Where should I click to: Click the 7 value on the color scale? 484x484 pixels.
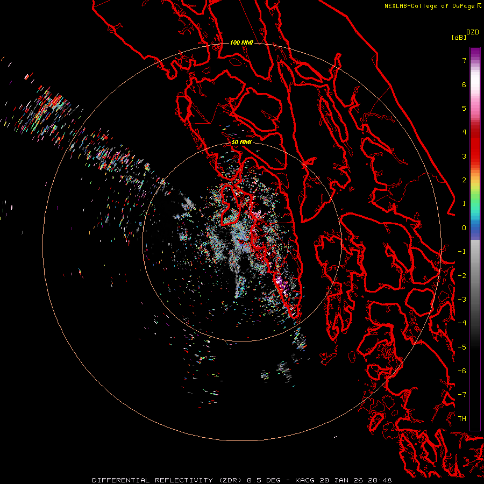point(464,60)
